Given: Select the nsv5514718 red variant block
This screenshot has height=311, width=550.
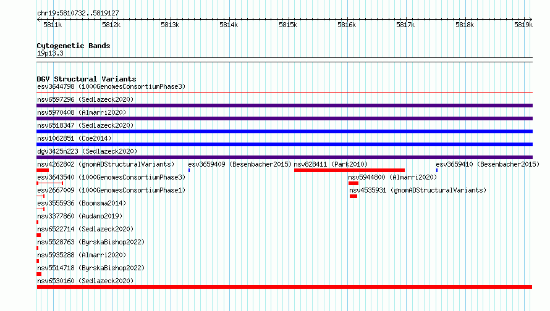Looking at the screenshot, I should click(39, 274).
